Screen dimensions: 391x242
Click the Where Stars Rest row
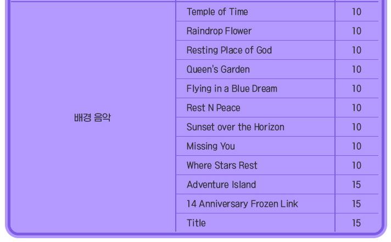[221, 165]
